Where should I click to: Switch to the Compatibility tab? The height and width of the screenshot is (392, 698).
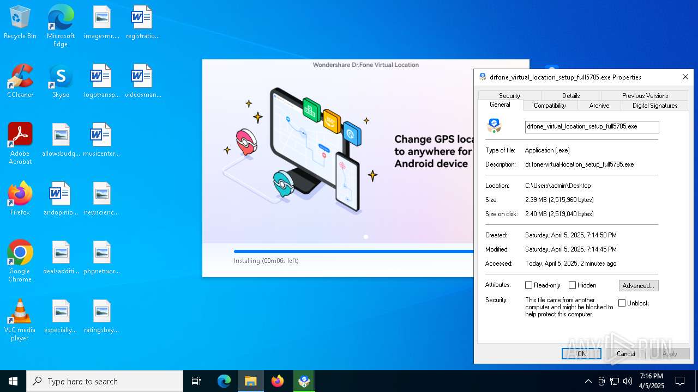550,106
